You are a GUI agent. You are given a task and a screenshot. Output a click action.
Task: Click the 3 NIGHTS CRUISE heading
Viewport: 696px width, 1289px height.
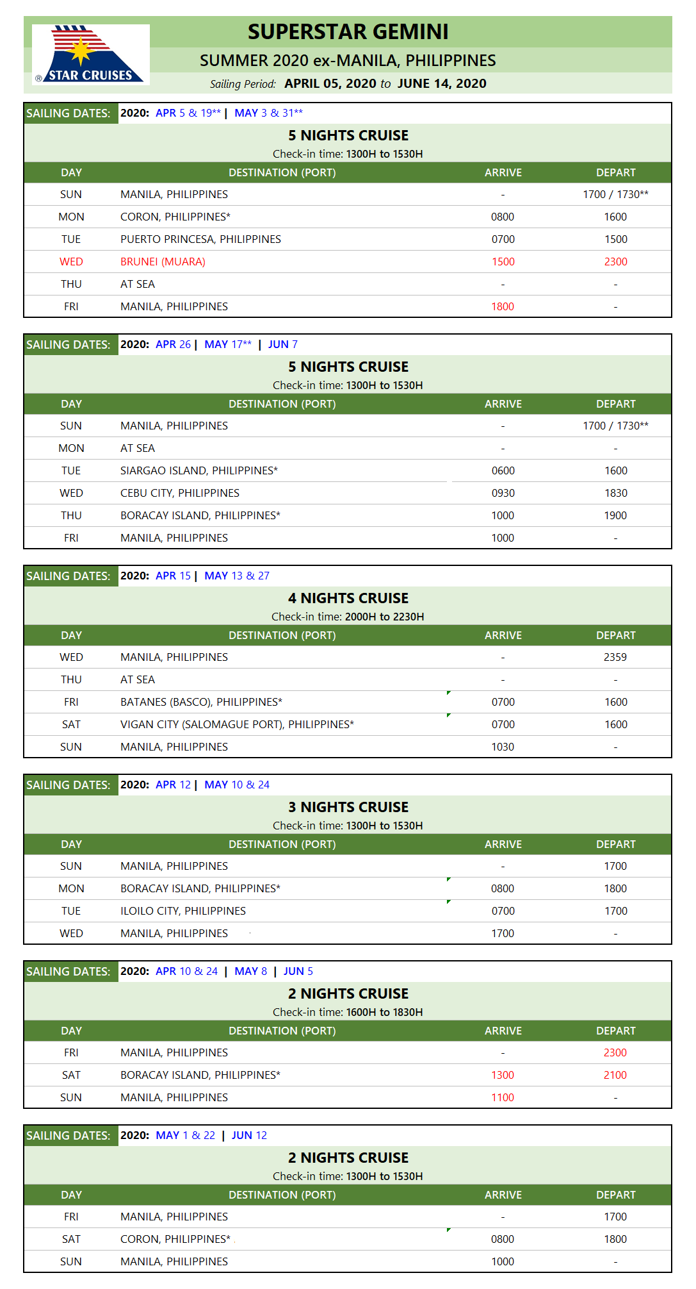tap(348, 807)
